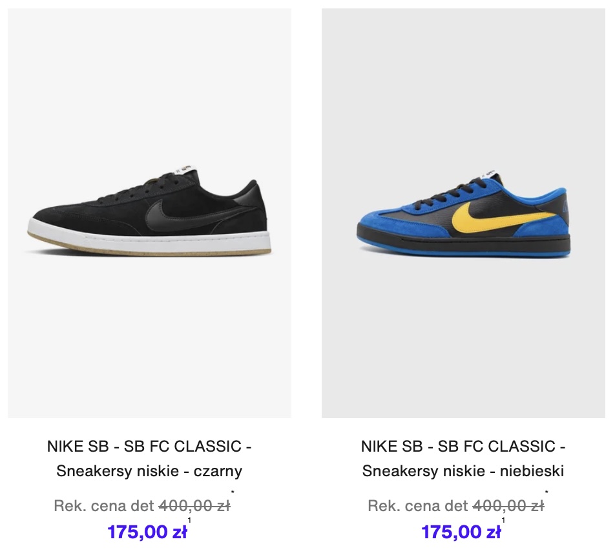Select the 175,00 zł price of black sneaker

tap(147, 532)
